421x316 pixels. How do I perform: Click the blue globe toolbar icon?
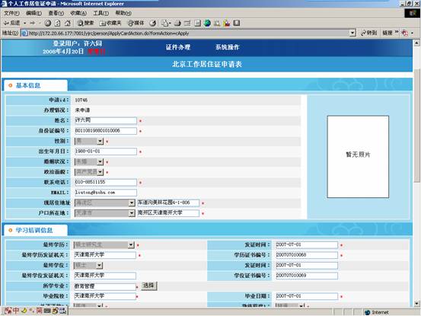(x=207, y=23)
